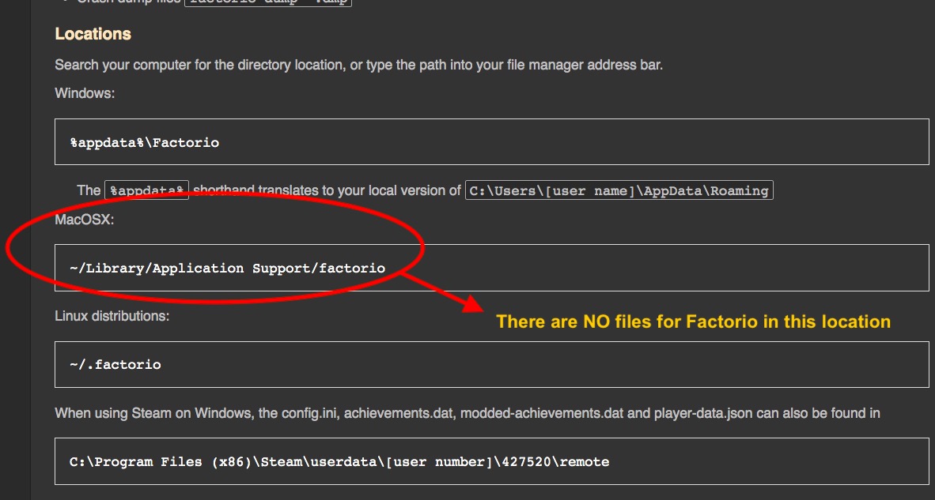This screenshot has width=935, height=500.
Task: Click the sentence starting with Search your computer
Action: click(359, 64)
